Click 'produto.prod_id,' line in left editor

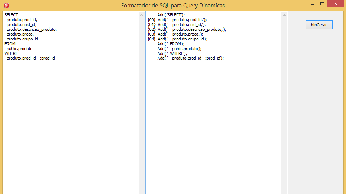pos(22,20)
